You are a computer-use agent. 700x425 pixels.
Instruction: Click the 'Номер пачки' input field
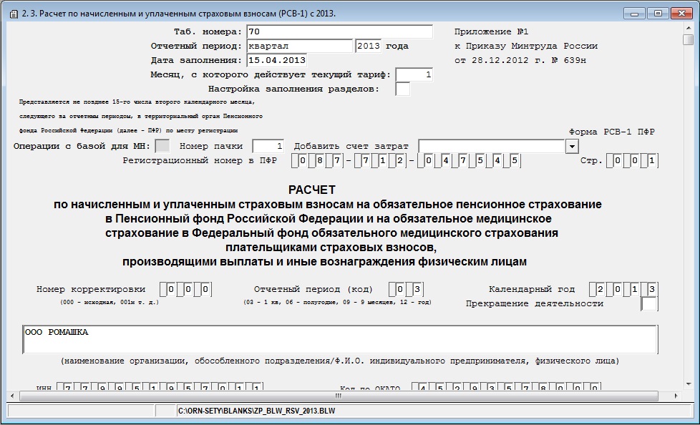point(268,146)
